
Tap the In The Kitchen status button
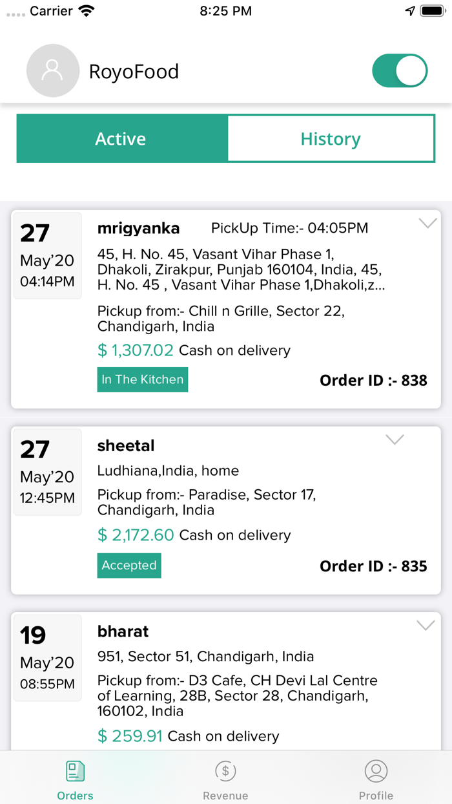coord(143,379)
